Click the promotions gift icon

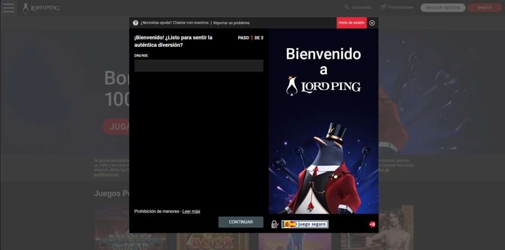[x=383, y=7]
